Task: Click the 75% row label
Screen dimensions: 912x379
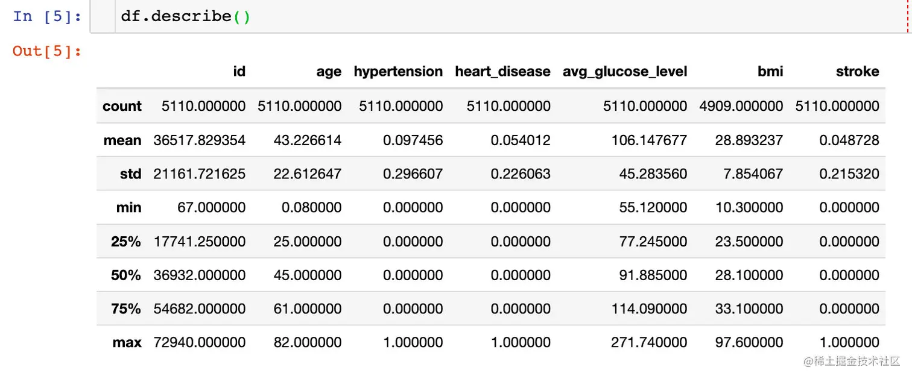Action: [x=125, y=309]
